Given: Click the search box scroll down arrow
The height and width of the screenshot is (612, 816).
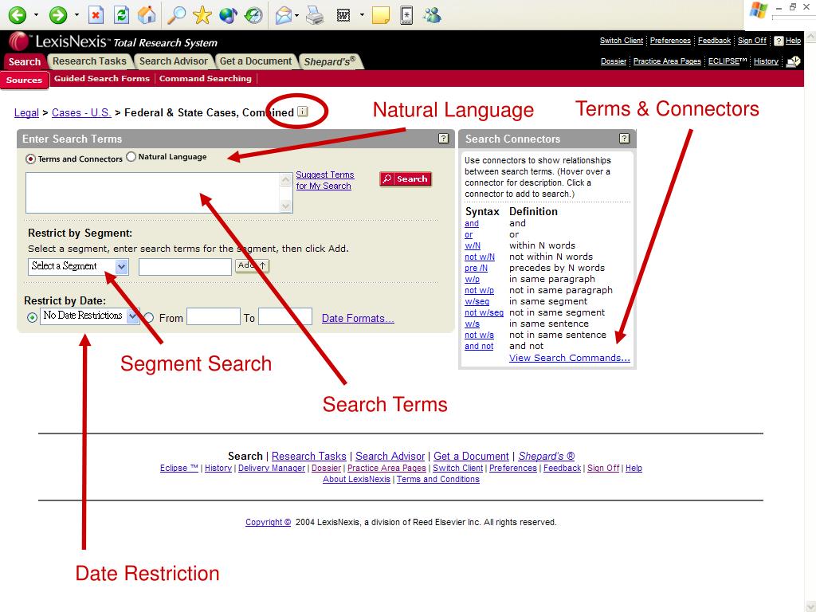Looking at the screenshot, I should [x=286, y=206].
